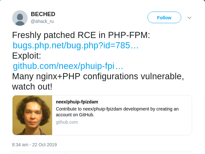Click the 'watch out!' tweet text

tap(32, 87)
